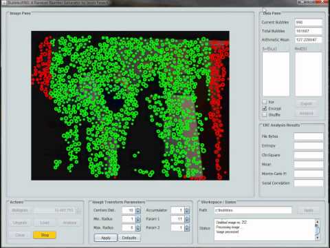Decrease Accumulator with down arrow
Viewport: 330px width, 248px height.
(x=187, y=212)
